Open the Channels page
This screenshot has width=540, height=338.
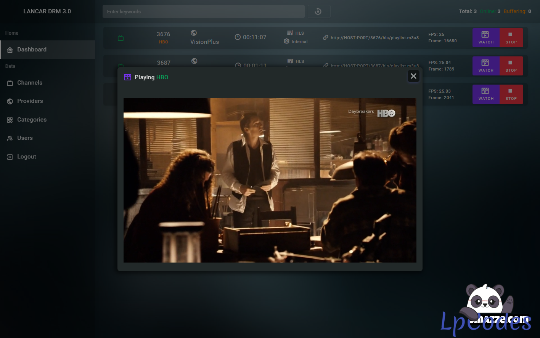[30, 83]
